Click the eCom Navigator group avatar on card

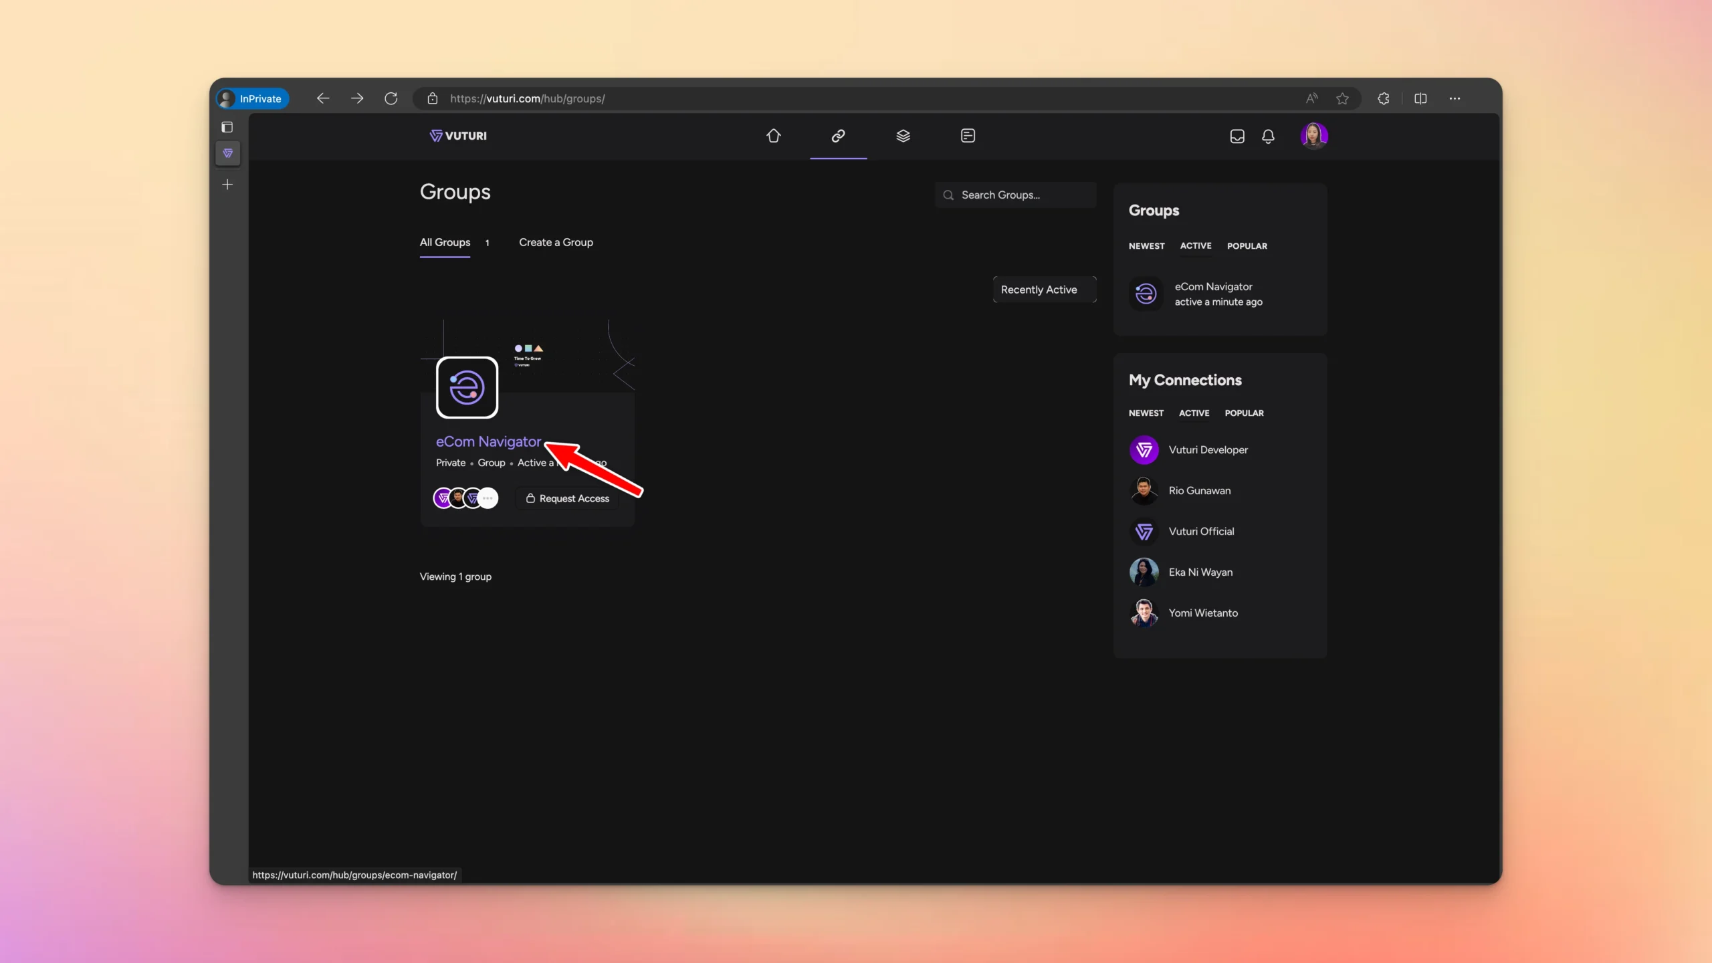tap(467, 388)
